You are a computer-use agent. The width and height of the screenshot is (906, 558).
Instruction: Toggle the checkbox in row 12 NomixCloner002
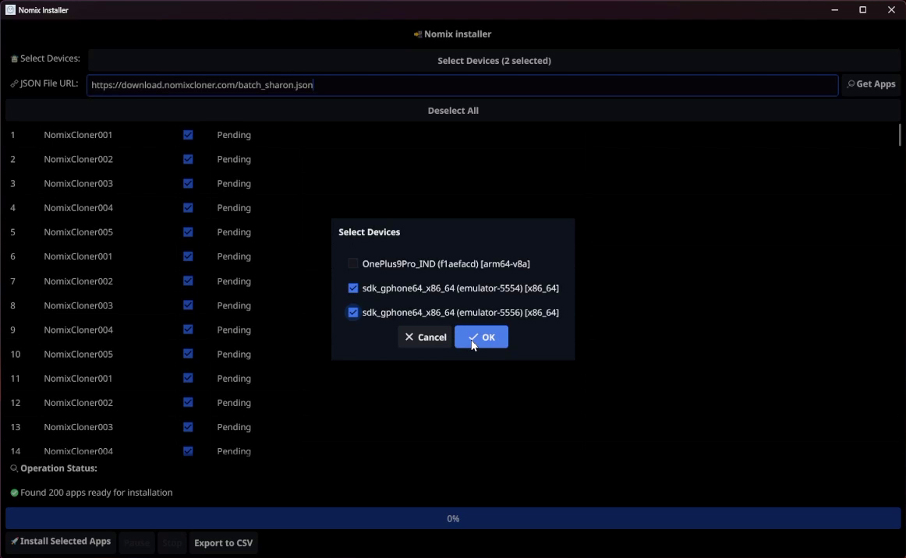pos(188,402)
